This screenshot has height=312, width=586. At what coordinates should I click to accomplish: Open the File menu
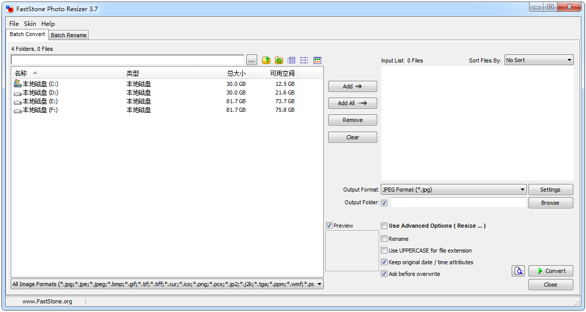click(x=14, y=23)
